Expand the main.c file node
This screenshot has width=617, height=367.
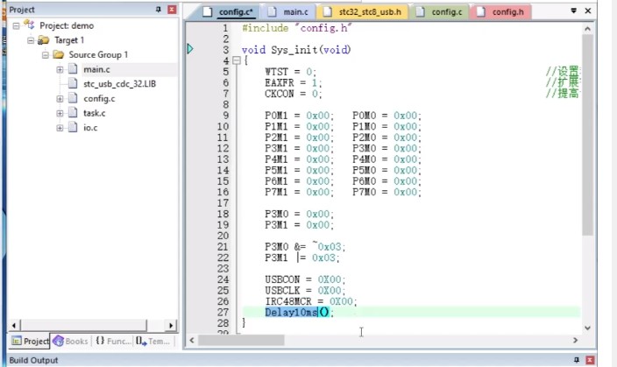click(60, 69)
